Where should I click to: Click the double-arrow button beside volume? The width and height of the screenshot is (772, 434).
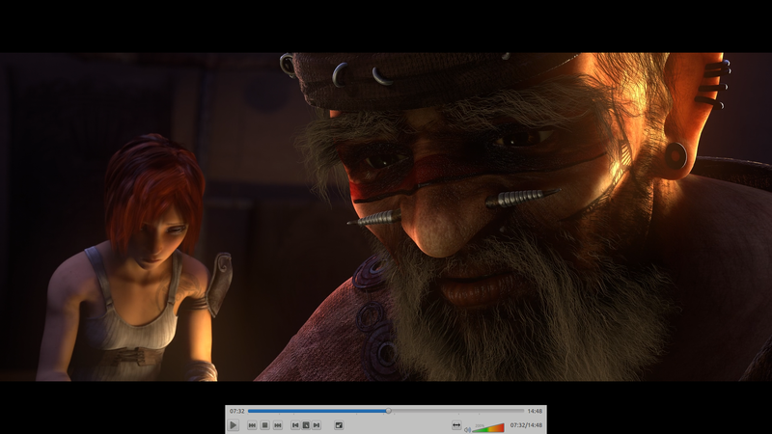(456, 425)
